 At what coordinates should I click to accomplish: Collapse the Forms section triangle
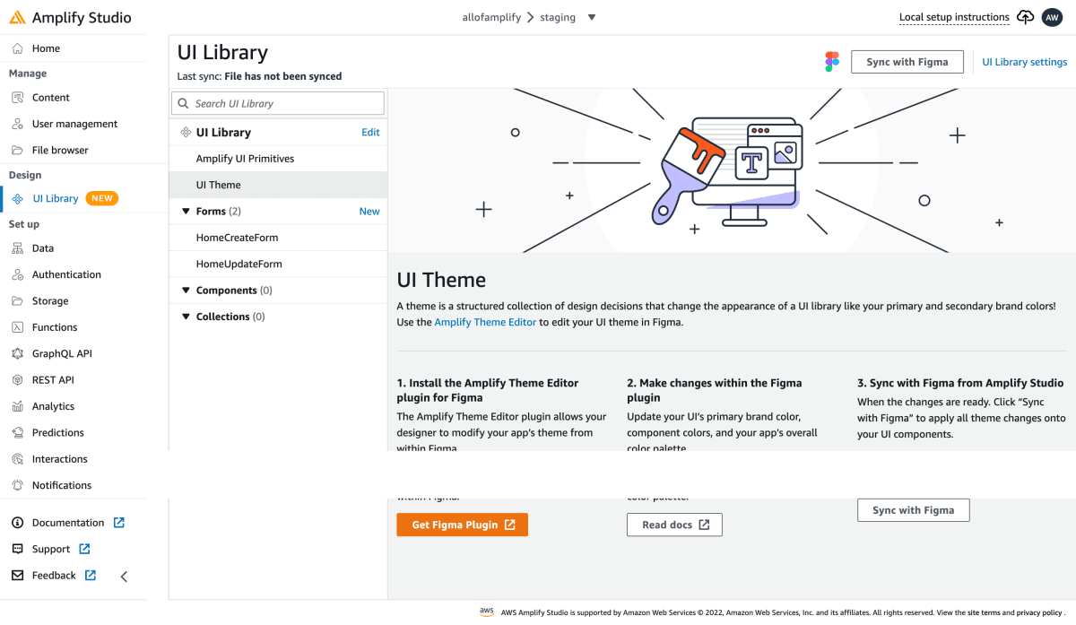tap(187, 212)
